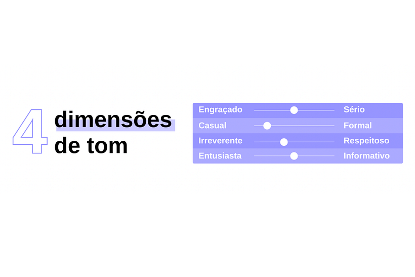Click the large outlined number 4
415x277 pixels.
(30, 131)
